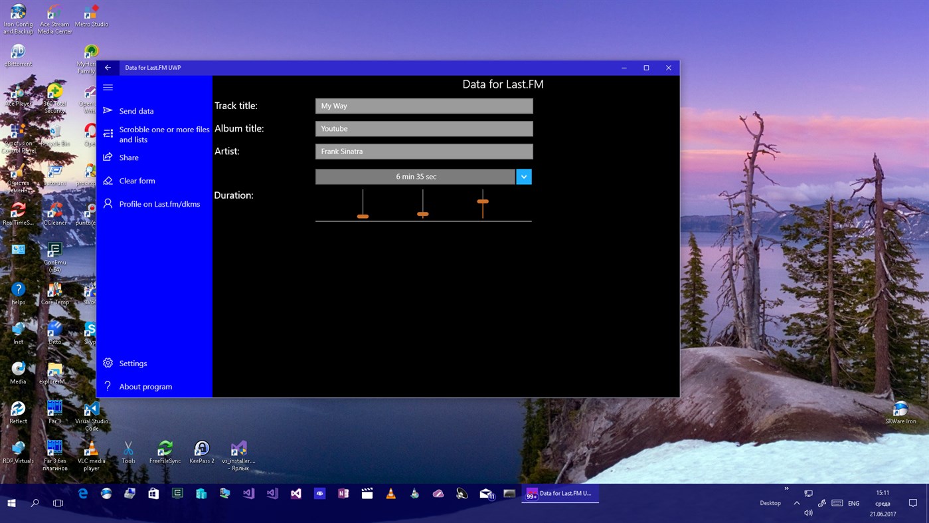The height and width of the screenshot is (523, 929).
Task: Open the Ace Player desktop shortcut
Action: [x=18, y=95]
